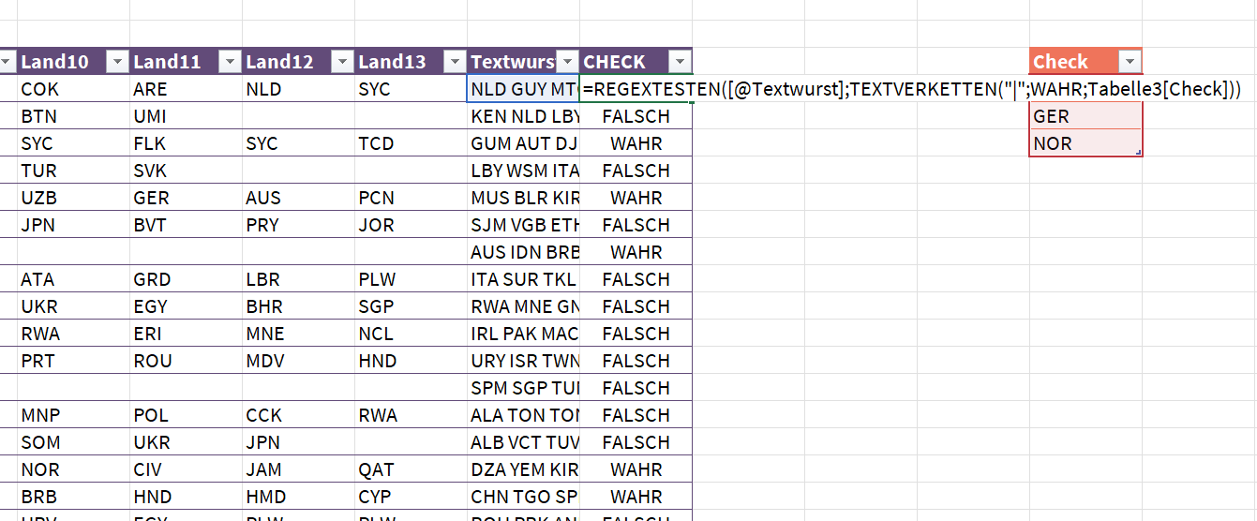Select the NOR cell in orange Check table

click(1084, 144)
